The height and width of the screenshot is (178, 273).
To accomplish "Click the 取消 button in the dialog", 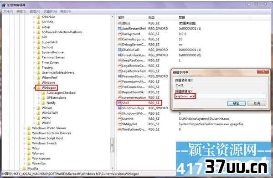I will pos(257,103).
